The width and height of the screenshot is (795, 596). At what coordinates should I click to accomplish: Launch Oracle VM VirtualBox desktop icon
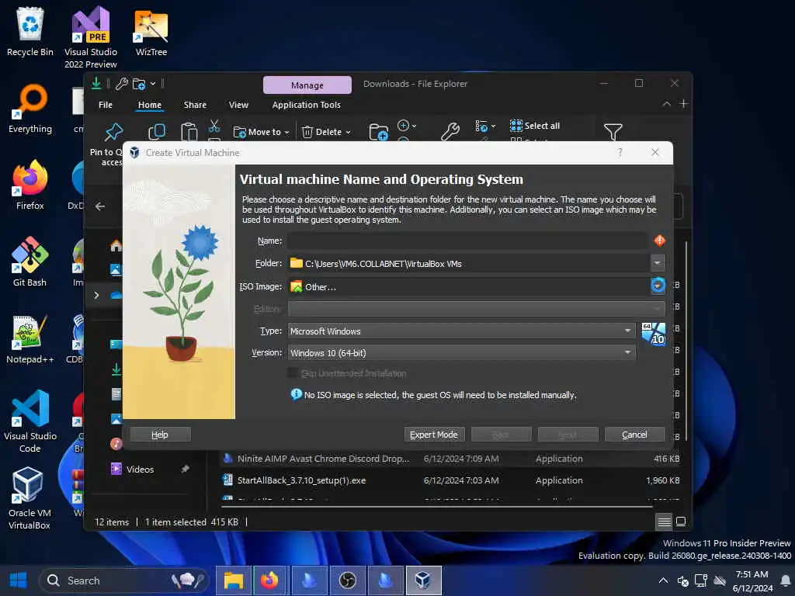coord(29,499)
